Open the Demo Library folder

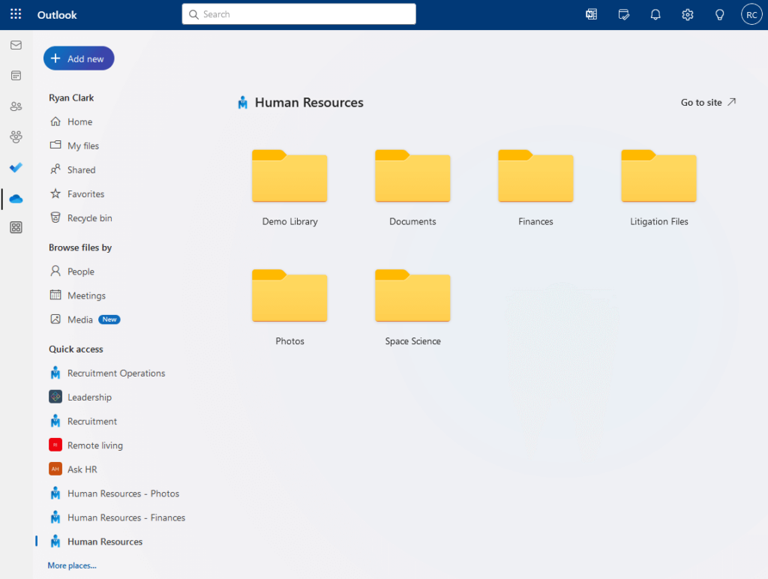coord(289,188)
